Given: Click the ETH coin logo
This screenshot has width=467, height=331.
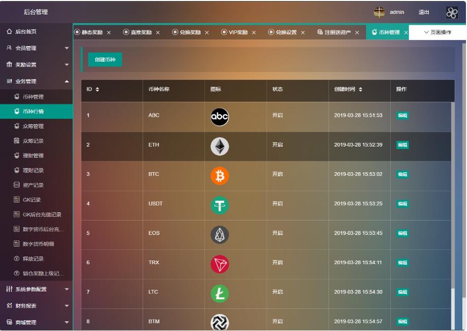Looking at the screenshot, I should (x=220, y=146).
